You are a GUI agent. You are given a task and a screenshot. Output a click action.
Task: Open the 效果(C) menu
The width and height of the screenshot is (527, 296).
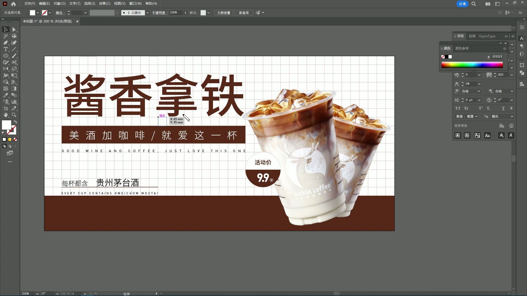tap(105, 4)
